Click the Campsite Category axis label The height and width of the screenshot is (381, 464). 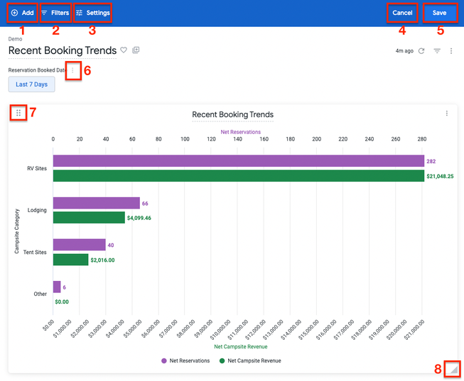(17, 231)
